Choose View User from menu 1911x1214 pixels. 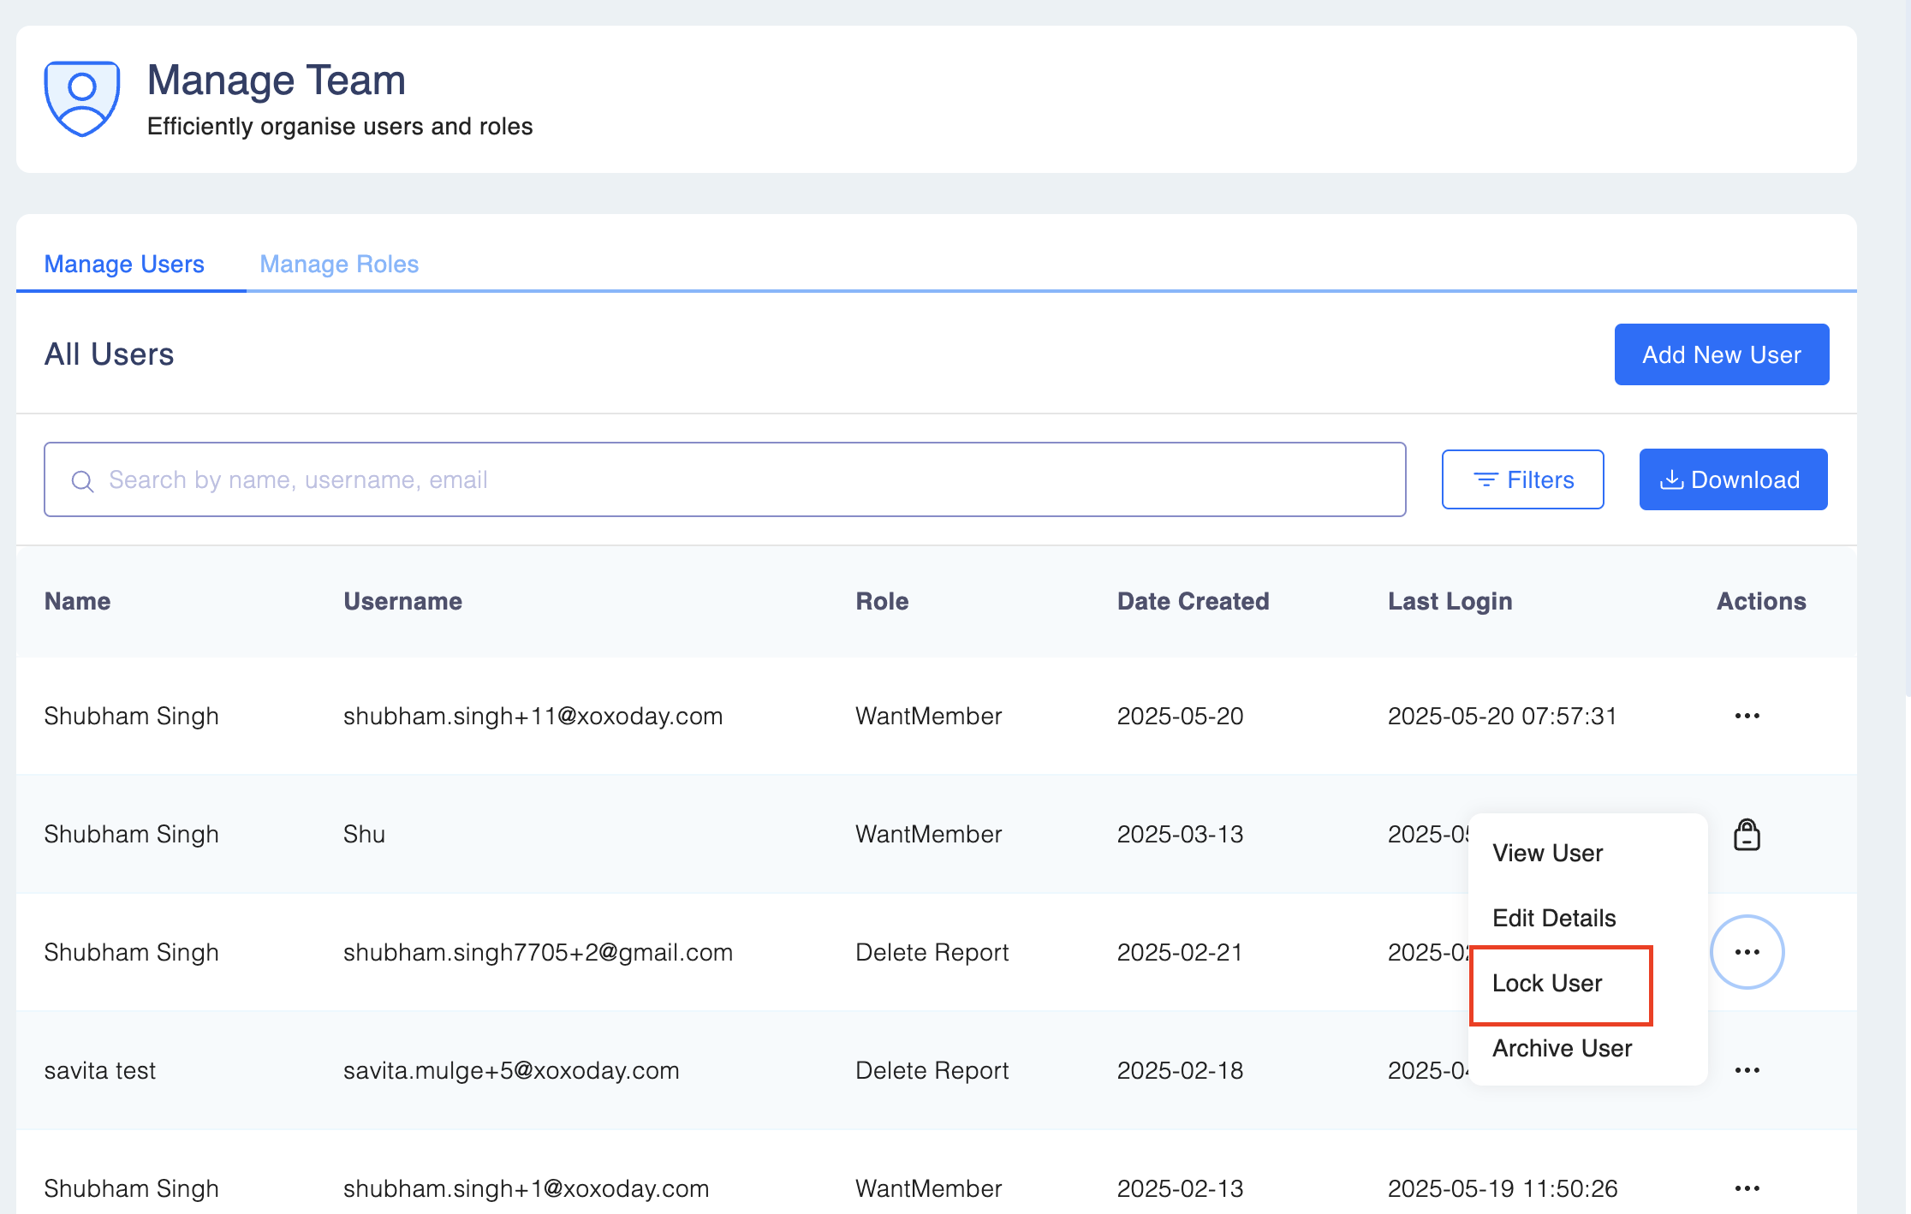coord(1547,853)
